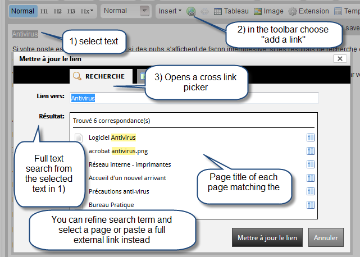The image size is (360, 257).
Task: Expand the Hx heading dropdown
Action: pos(87,11)
